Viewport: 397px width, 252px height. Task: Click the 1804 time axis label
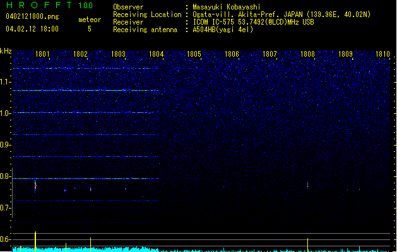point(157,54)
